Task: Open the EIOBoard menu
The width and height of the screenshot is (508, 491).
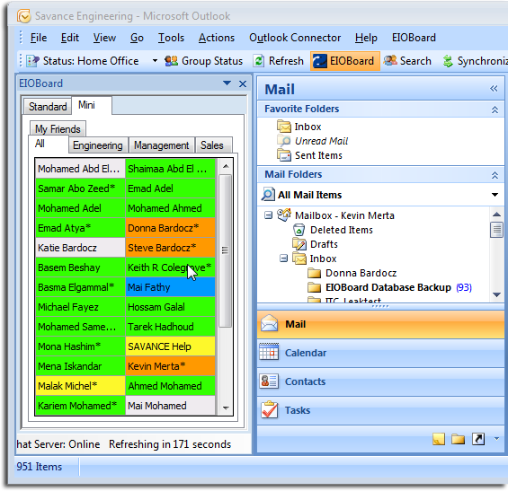Action: coord(414,38)
